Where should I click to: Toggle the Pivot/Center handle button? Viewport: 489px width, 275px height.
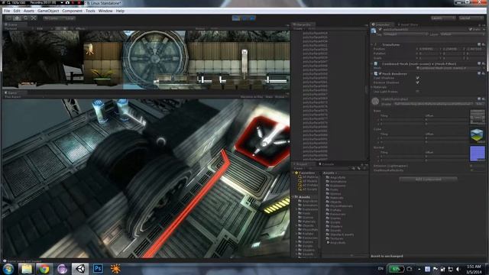pos(51,18)
